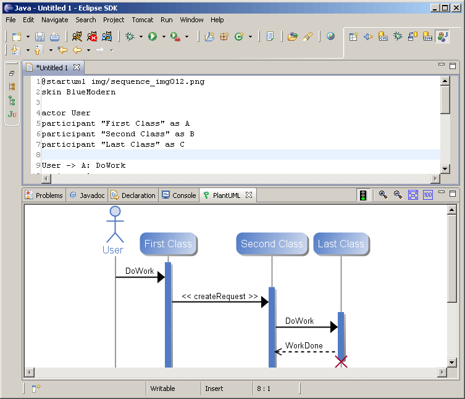465x399 pixels.
Task: Switch to the Debug perspective bug icon
Action: 398,36
